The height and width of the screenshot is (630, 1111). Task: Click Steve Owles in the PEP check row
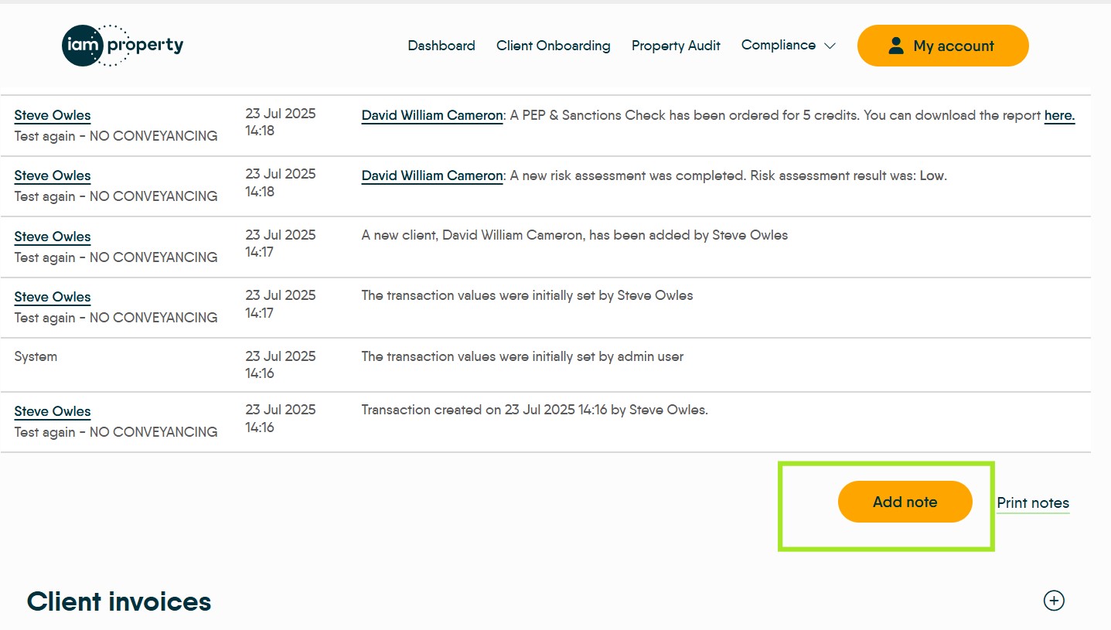coord(53,115)
